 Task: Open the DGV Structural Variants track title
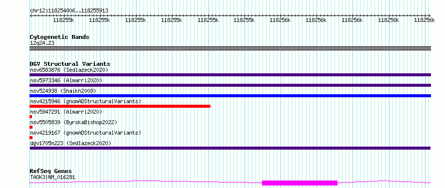click(x=70, y=64)
